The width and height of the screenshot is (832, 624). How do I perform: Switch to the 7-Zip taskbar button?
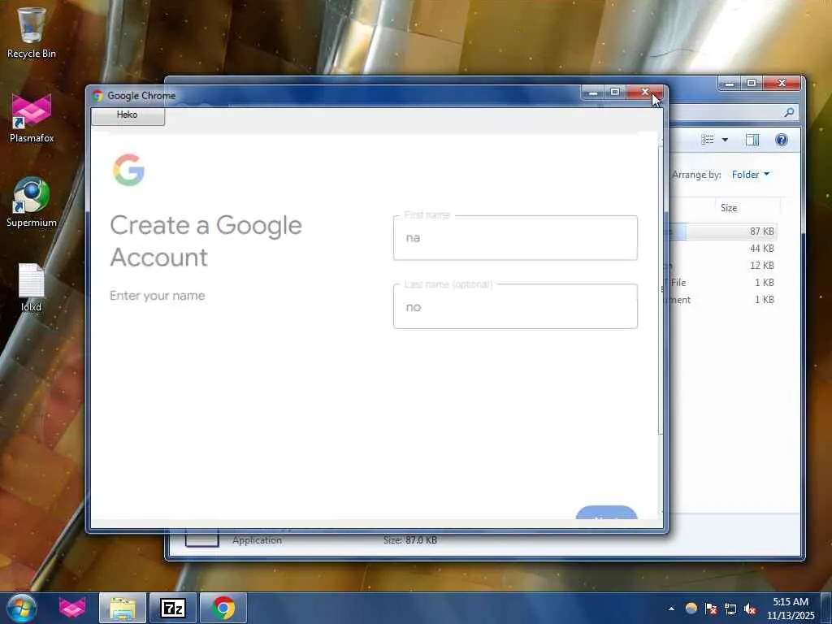coord(173,608)
